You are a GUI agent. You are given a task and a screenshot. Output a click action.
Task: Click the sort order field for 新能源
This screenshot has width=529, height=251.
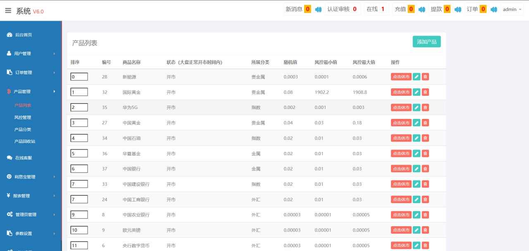[79, 77]
